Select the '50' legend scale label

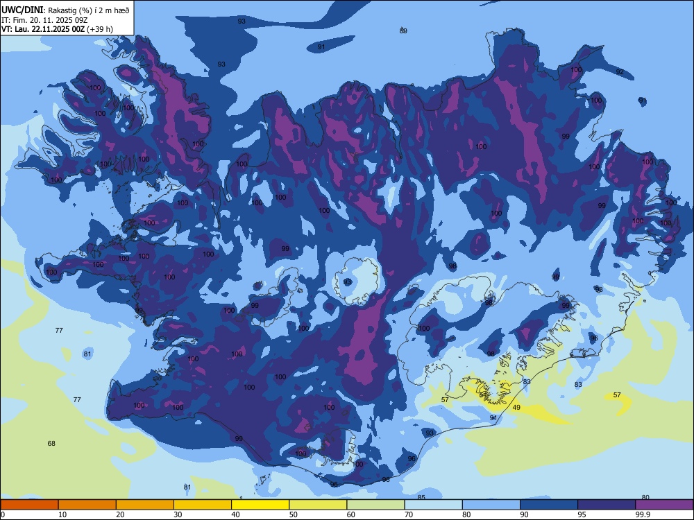point(293,514)
